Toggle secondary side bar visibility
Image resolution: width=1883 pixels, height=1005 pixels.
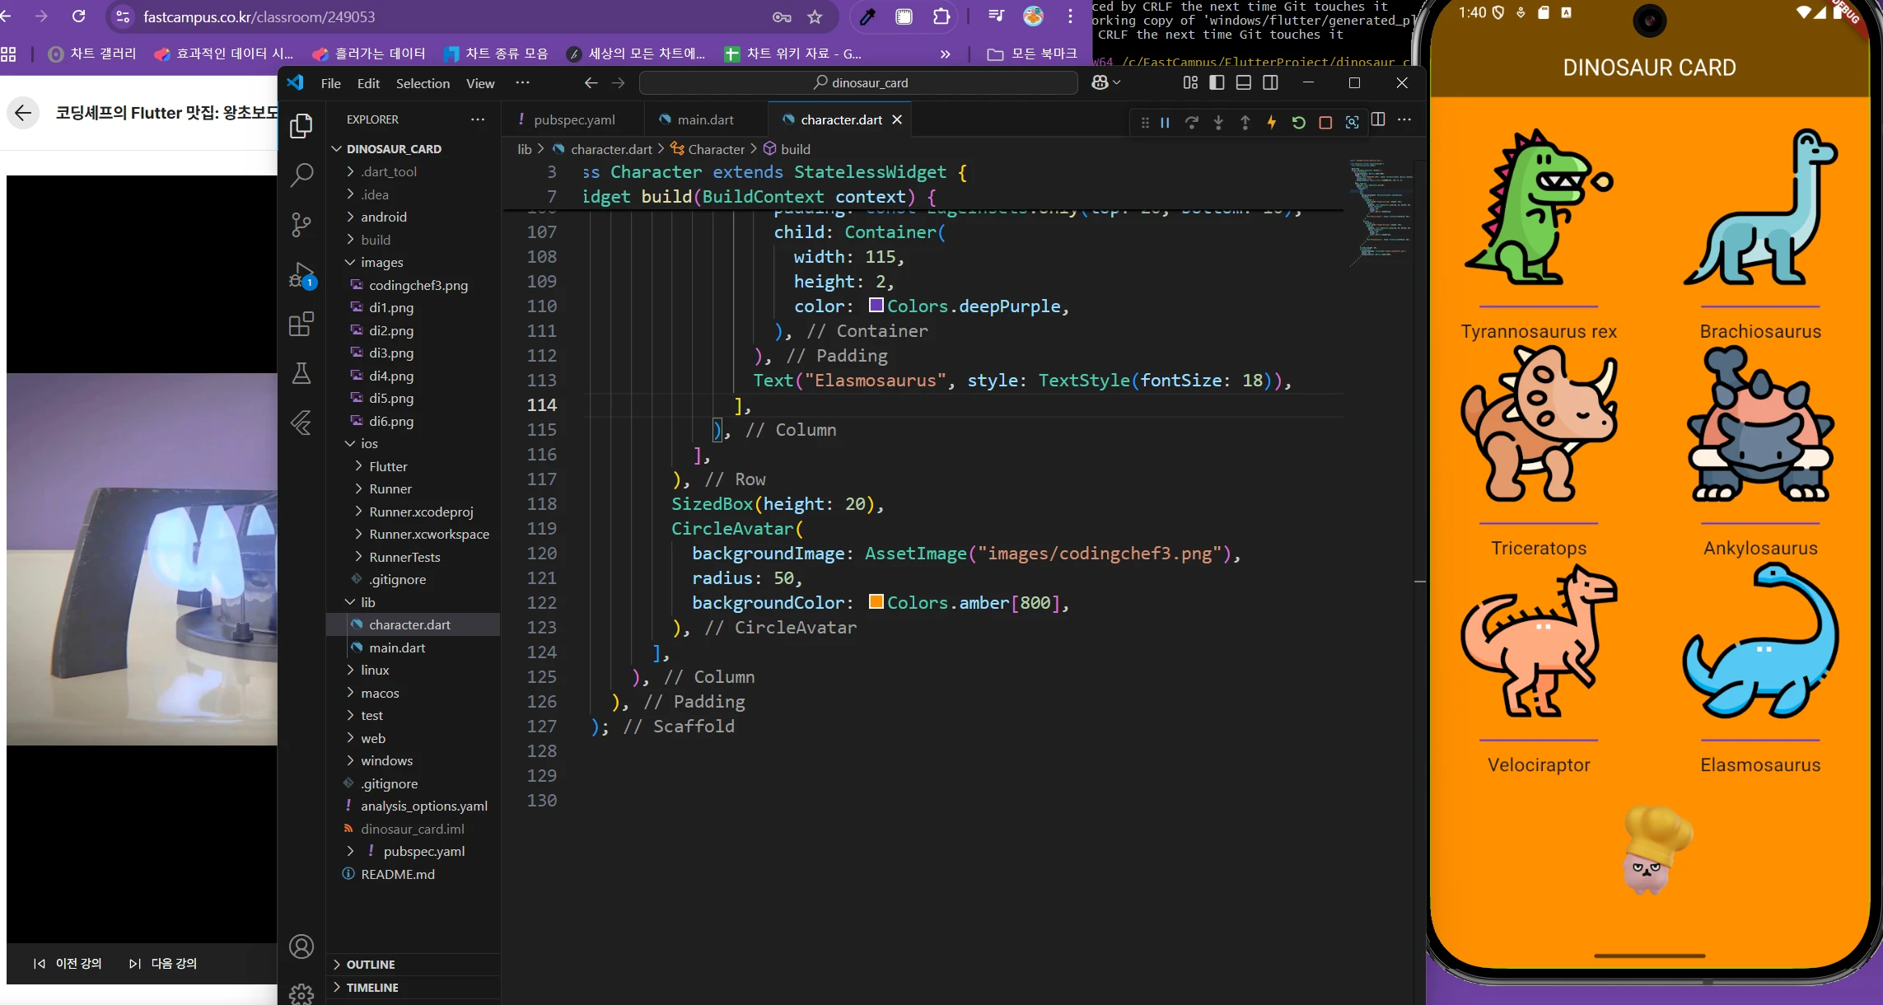click(1270, 82)
